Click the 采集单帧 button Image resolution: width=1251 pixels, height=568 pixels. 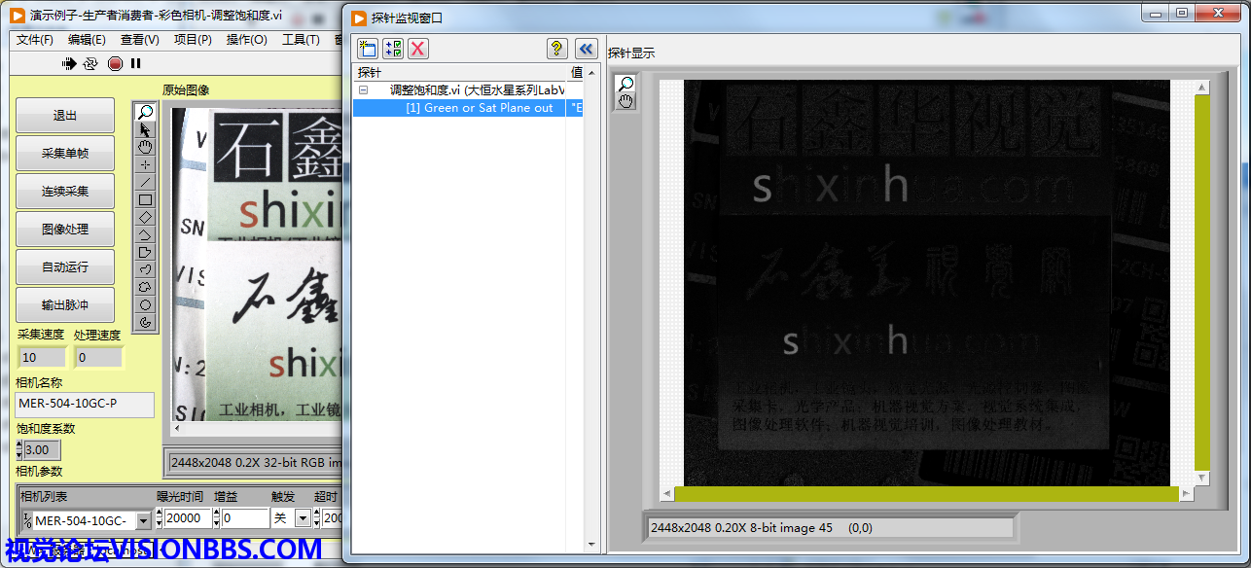[64, 154]
